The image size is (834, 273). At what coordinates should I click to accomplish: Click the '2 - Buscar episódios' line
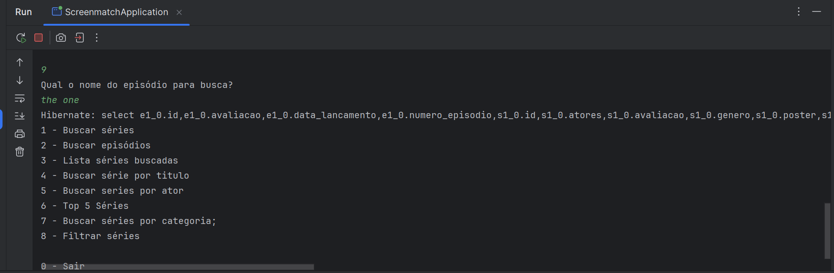96,146
